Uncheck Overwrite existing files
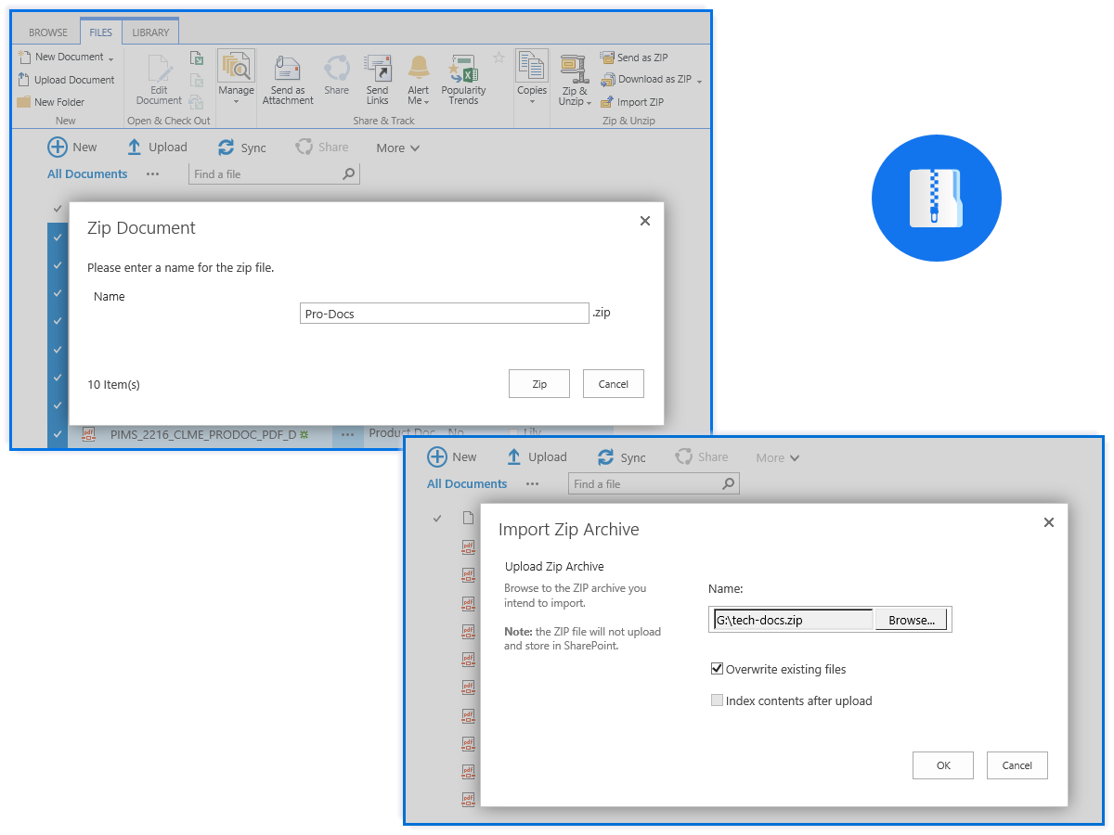Image resolution: width=1114 pixels, height=835 pixels. 717,669
